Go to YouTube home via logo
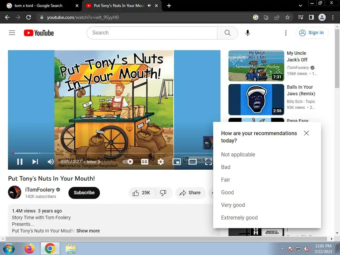 (39, 33)
